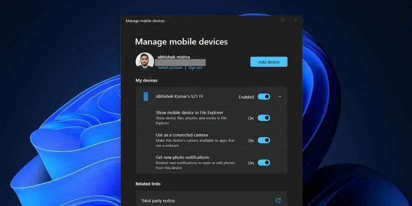This screenshot has width=412, height=206.
Task: Click the Use as a connected camera label
Action: pos(182,135)
